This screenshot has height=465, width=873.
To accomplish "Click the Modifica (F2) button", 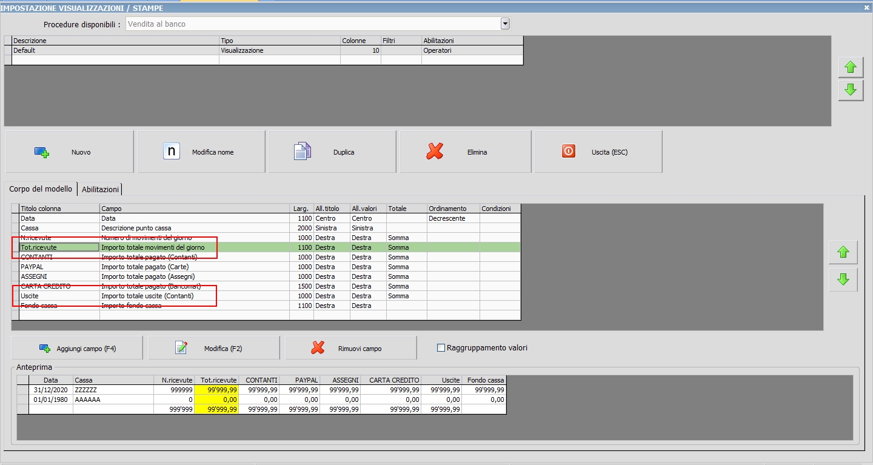I will [x=214, y=349].
